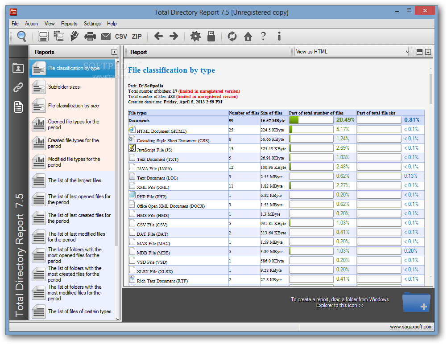Open the Help menu
This screenshot has height=344, width=447.
(112, 24)
